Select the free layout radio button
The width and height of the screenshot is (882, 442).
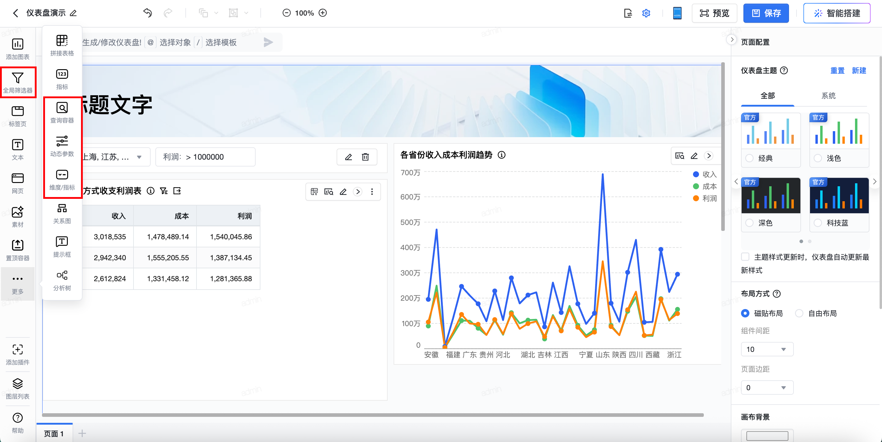point(799,313)
